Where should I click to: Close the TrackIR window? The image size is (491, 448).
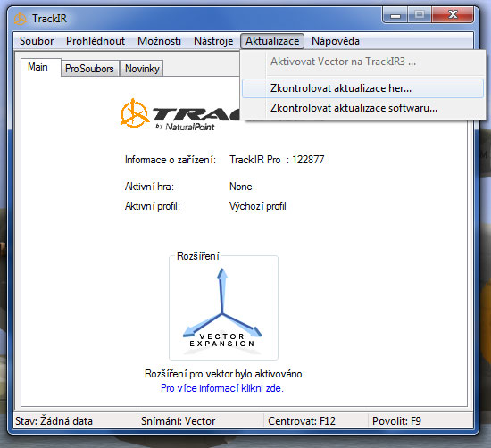[453, 15]
